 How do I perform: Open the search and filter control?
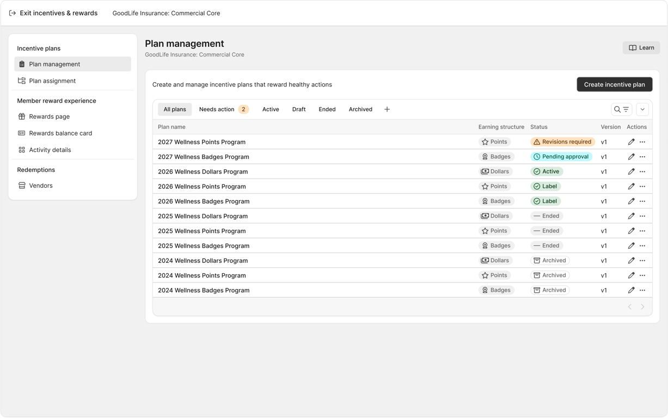click(622, 109)
